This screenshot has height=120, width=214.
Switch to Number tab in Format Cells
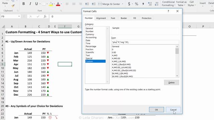(x=89, y=18)
